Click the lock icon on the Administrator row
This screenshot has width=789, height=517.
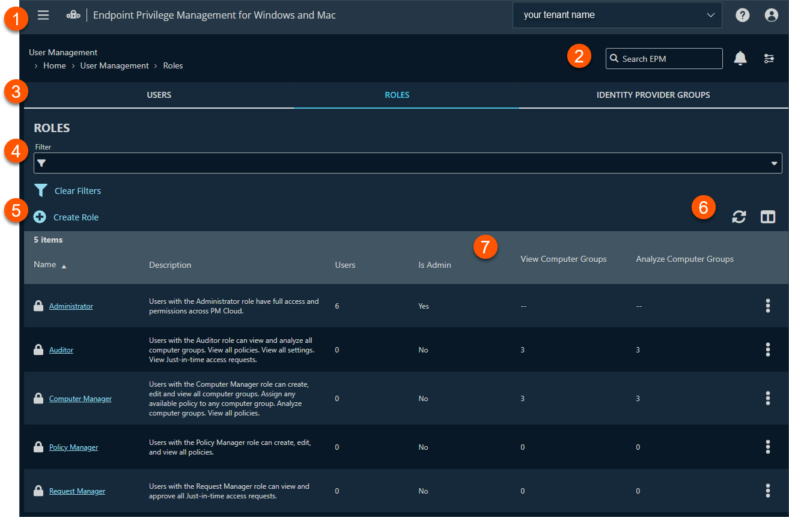click(x=38, y=306)
